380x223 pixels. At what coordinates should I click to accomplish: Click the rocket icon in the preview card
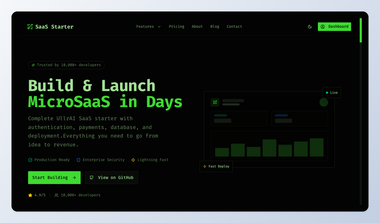(215, 102)
